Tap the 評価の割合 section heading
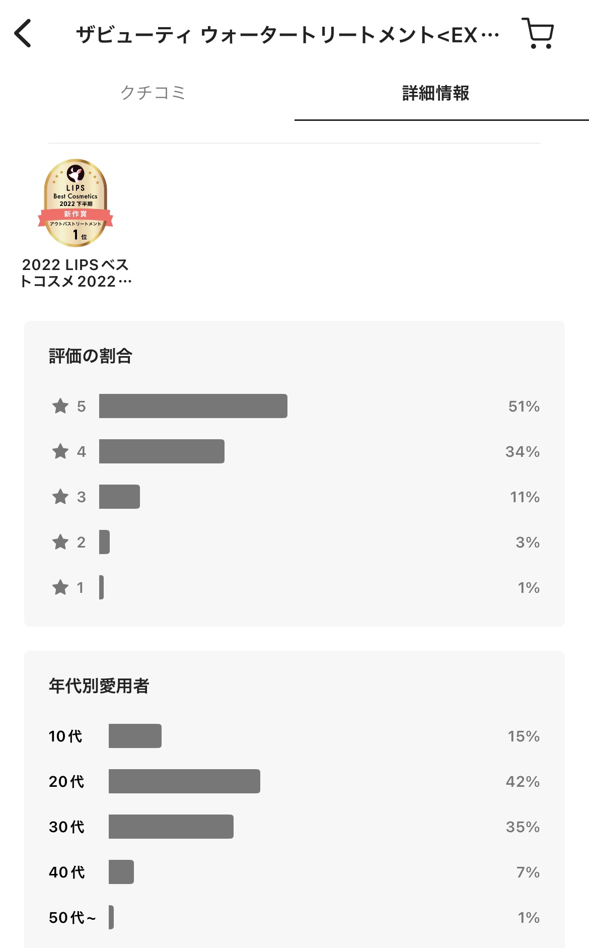This screenshot has width=589, height=948. (x=91, y=356)
